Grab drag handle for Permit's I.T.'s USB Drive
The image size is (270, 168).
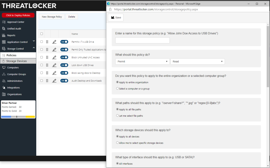[x=47, y=42]
